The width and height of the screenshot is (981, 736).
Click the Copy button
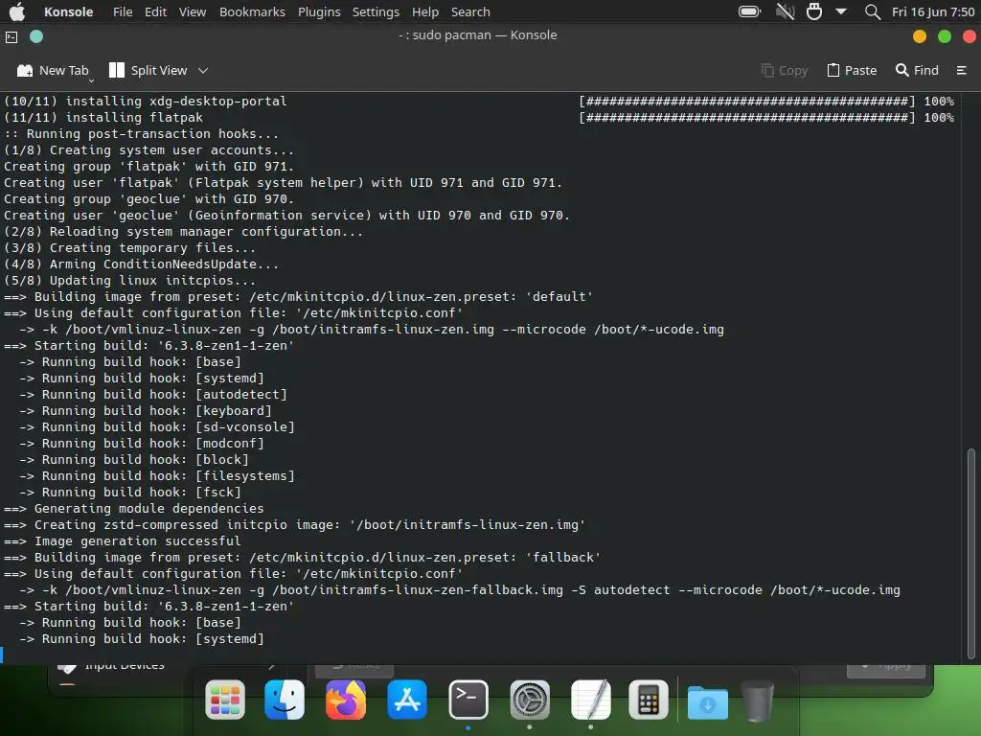pos(785,70)
